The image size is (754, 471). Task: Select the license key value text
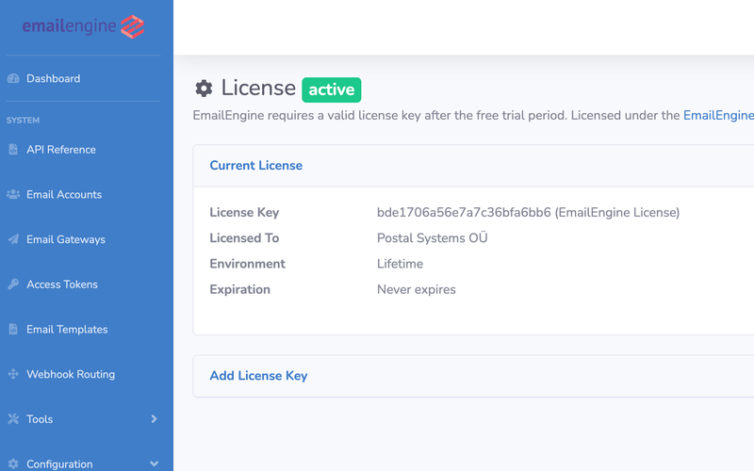coord(464,213)
